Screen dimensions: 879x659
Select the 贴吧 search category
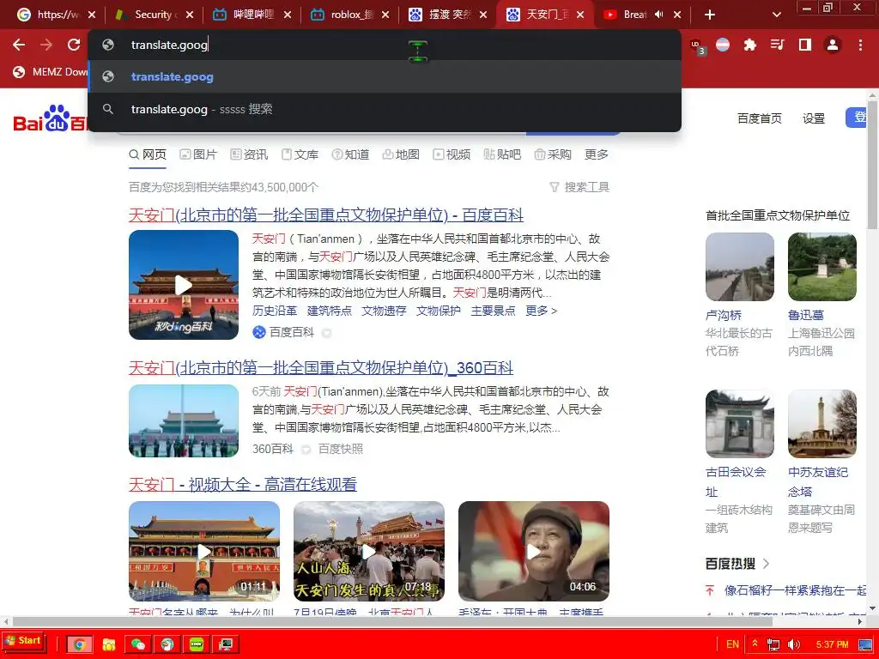pos(502,154)
